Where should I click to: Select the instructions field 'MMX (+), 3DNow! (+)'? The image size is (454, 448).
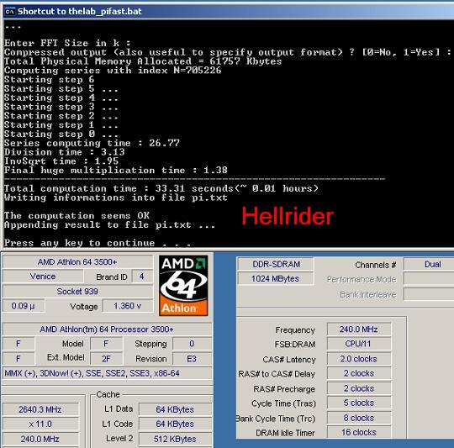(107, 373)
